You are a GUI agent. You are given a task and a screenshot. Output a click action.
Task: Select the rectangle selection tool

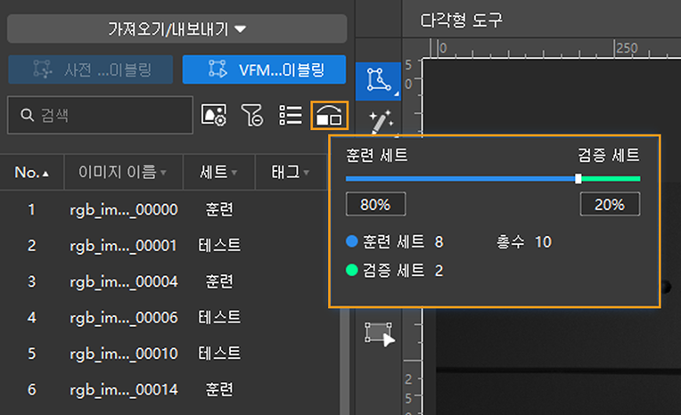[x=380, y=334]
